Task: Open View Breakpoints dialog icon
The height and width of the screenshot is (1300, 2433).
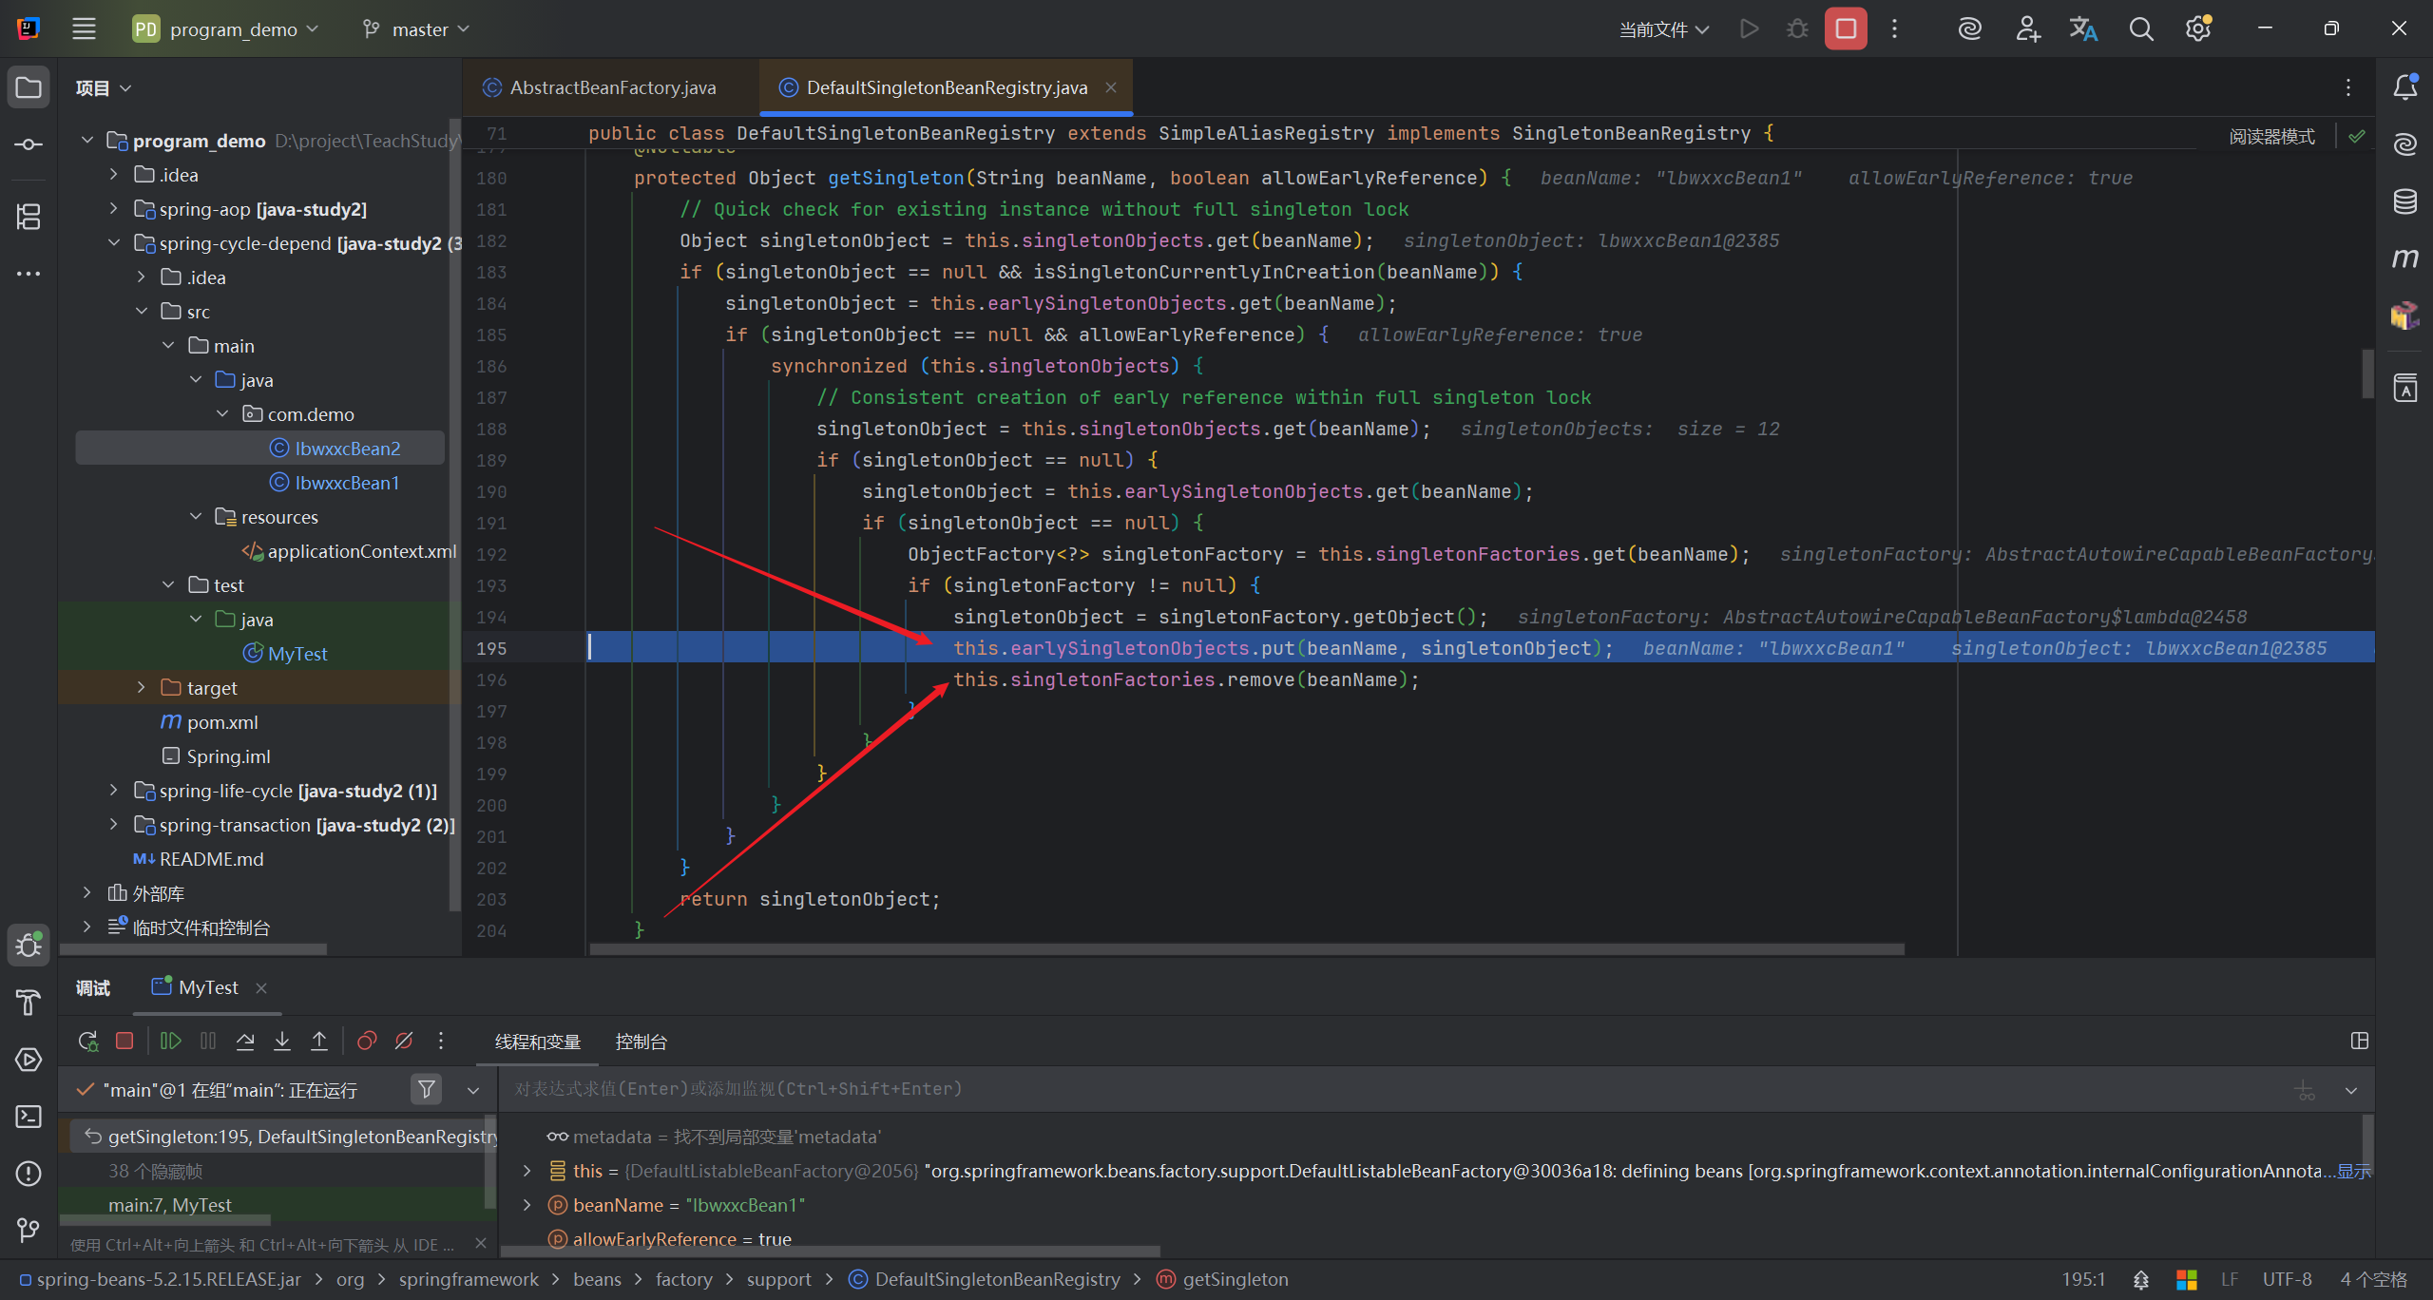Action: pos(367,1042)
